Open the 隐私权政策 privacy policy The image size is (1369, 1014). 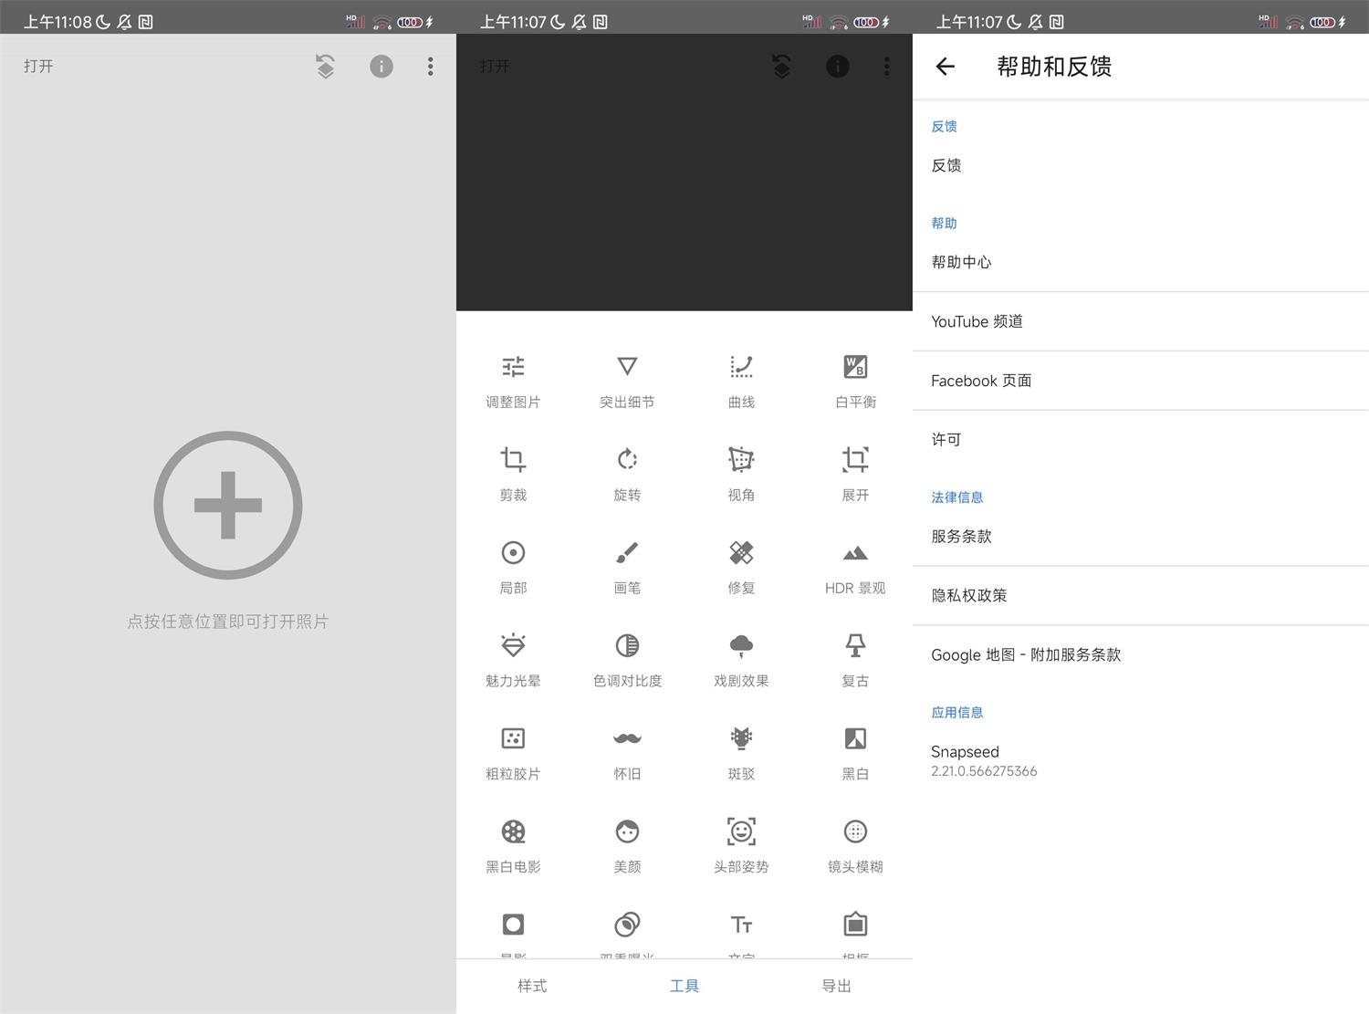[968, 595]
